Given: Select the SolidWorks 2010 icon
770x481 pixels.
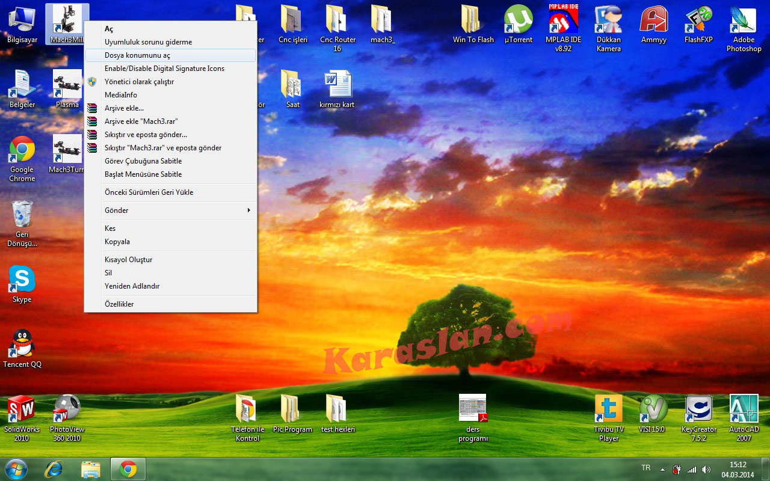Looking at the screenshot, I should coord(22,418).
